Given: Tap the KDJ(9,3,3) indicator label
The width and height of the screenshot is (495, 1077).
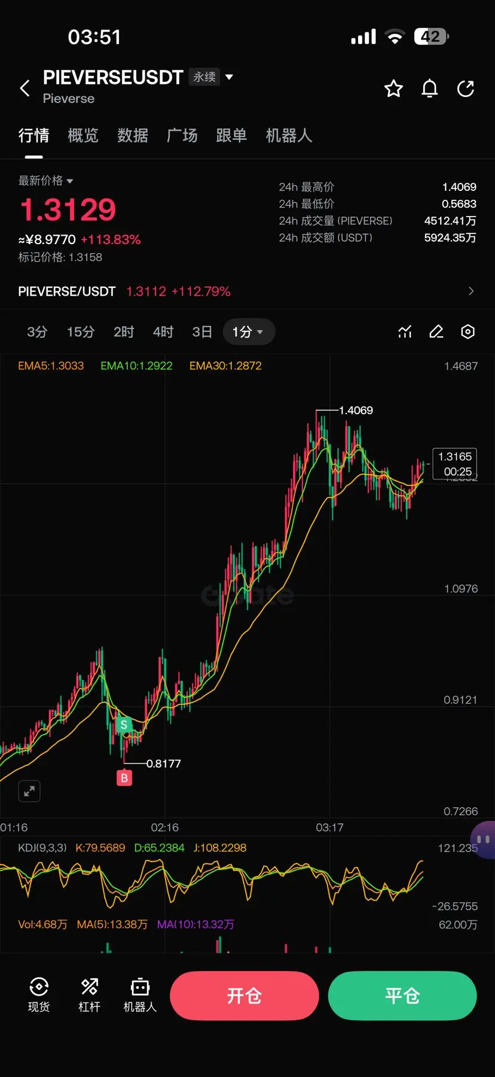Looking at the screenshot, I should click(42, 848).
